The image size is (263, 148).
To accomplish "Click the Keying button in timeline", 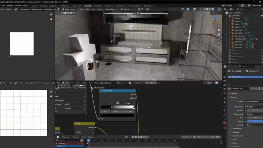I will [76, 137].
